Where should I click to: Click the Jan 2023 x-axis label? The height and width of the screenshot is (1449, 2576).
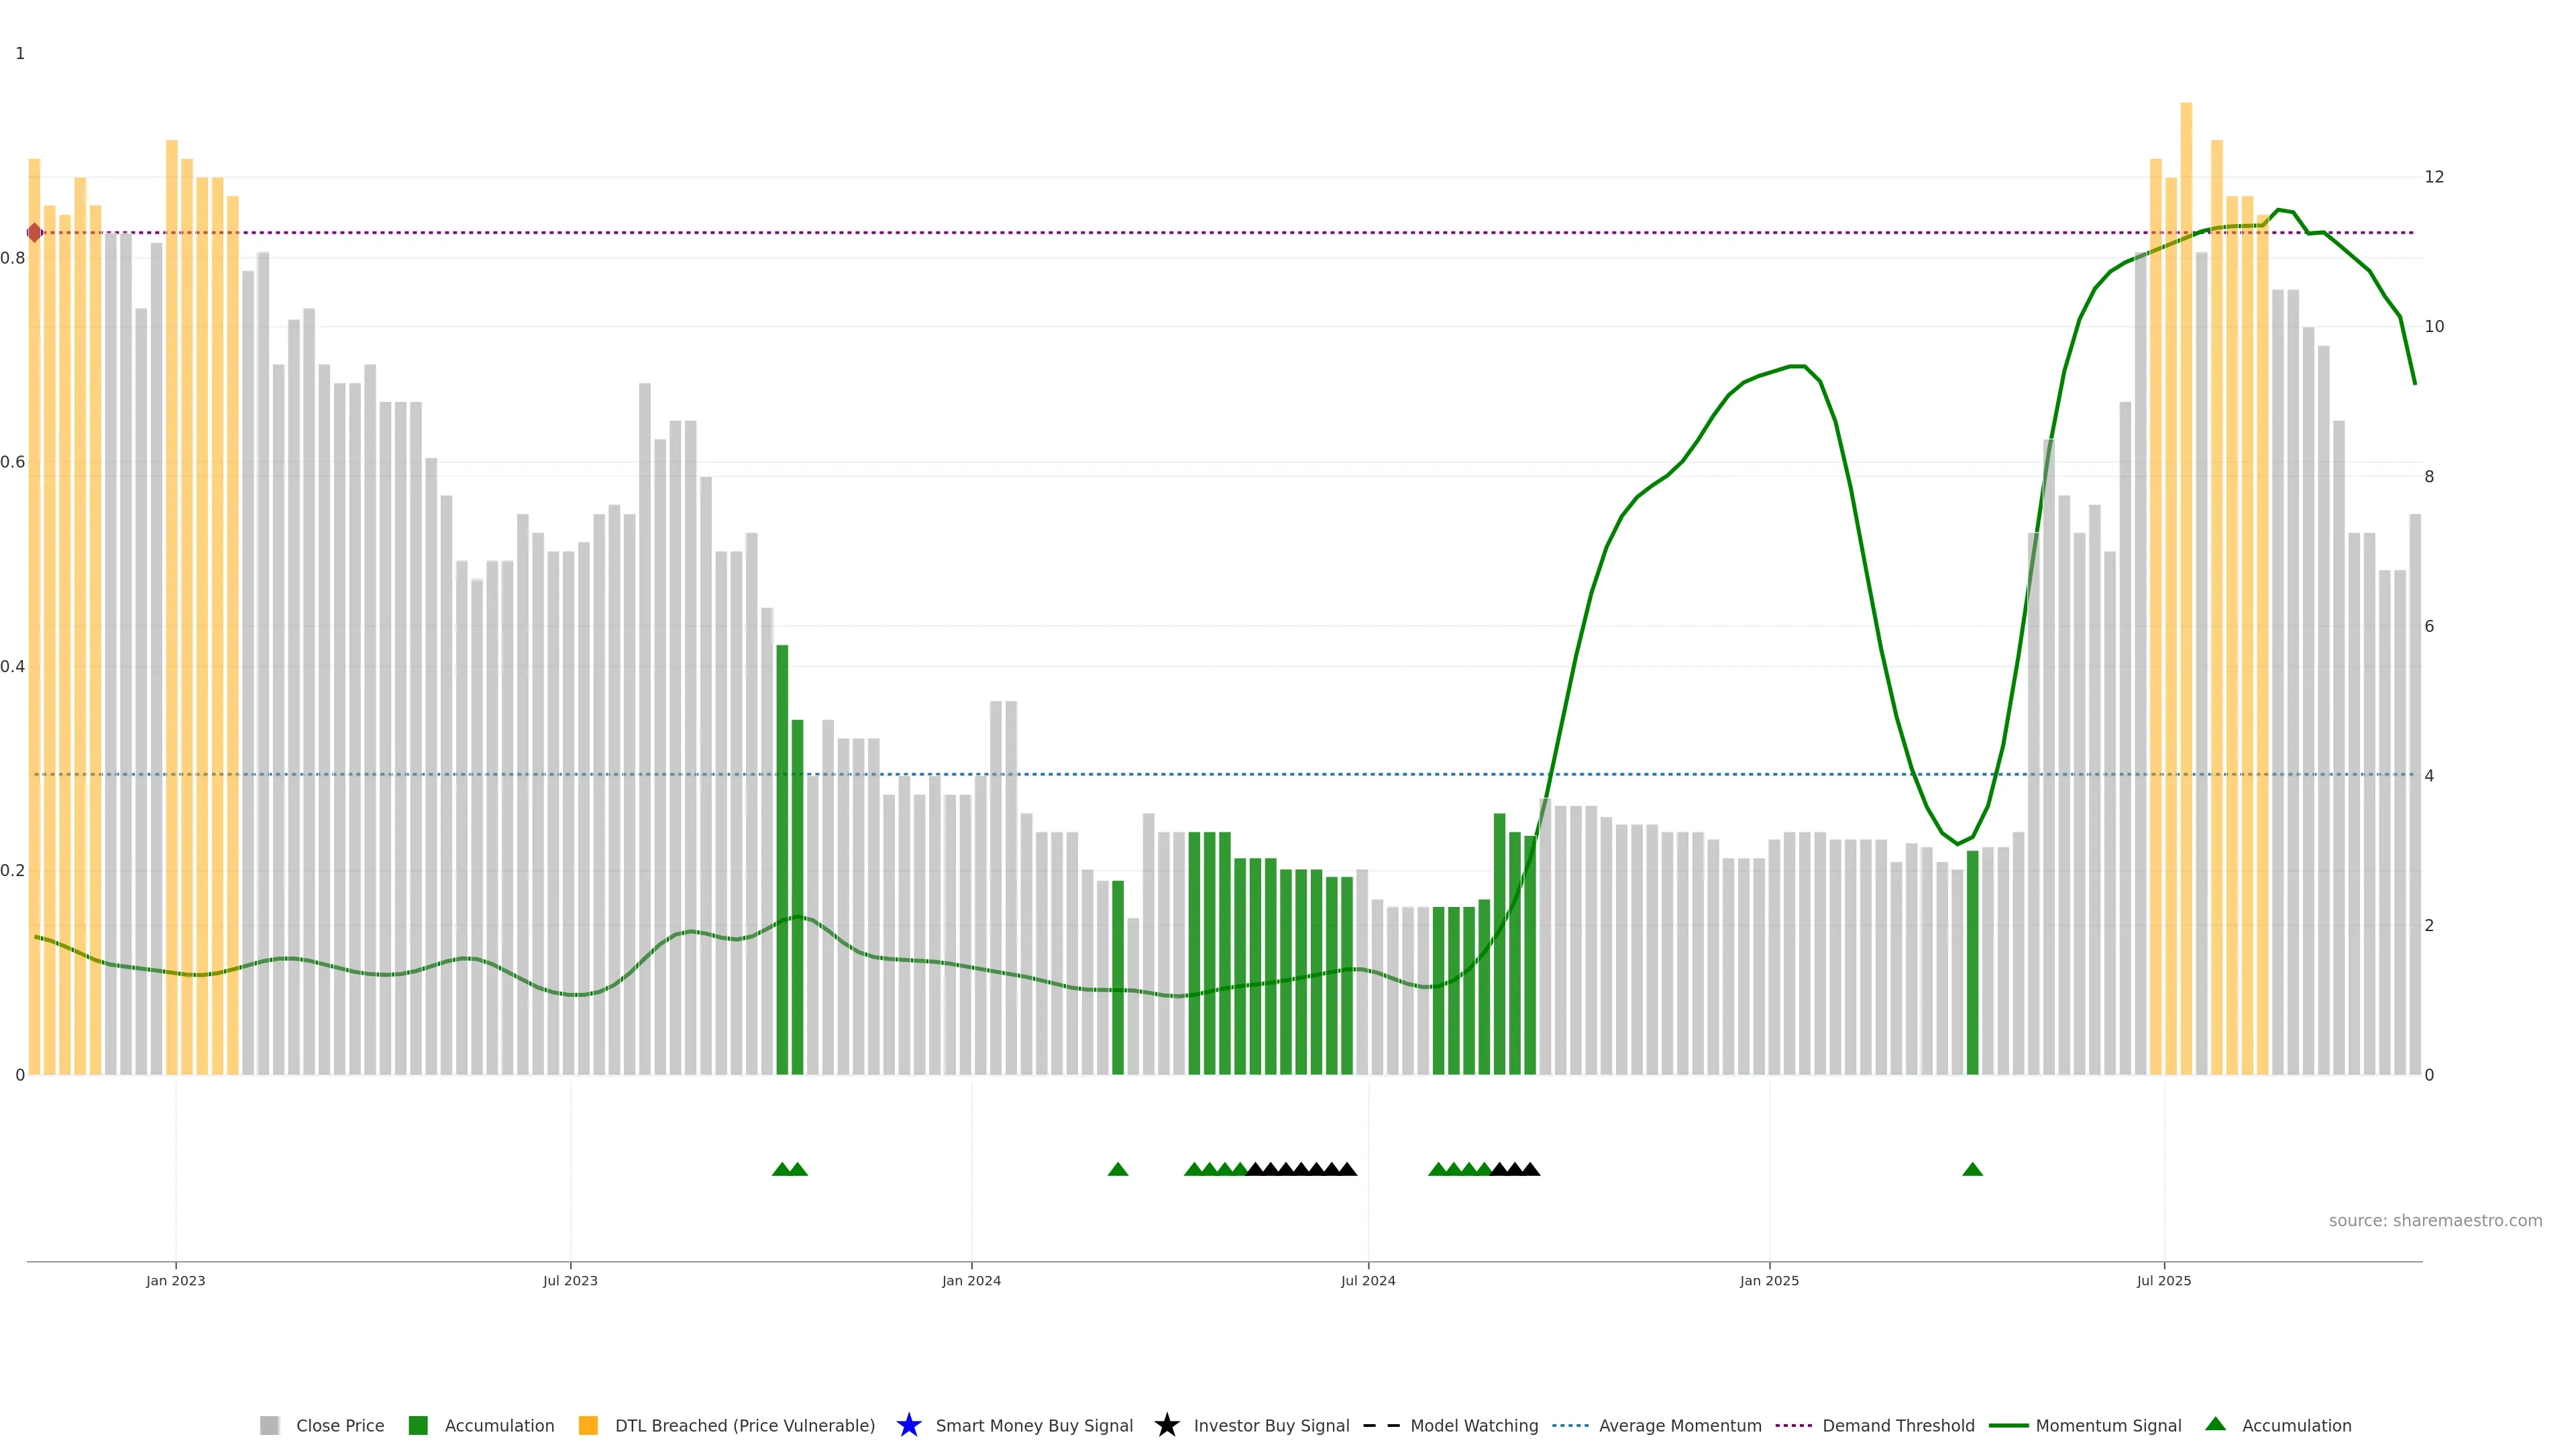click(175, 1280)
